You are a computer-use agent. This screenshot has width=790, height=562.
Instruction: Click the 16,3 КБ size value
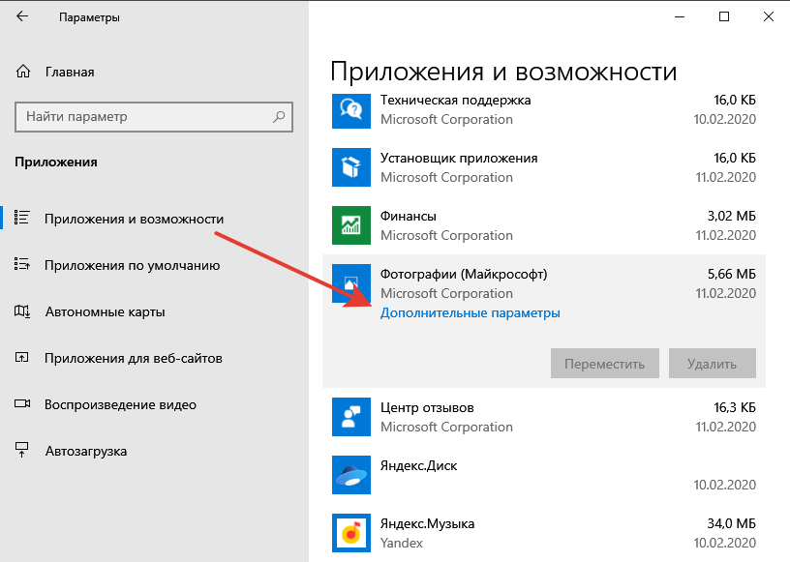click(x=735, y=407)
